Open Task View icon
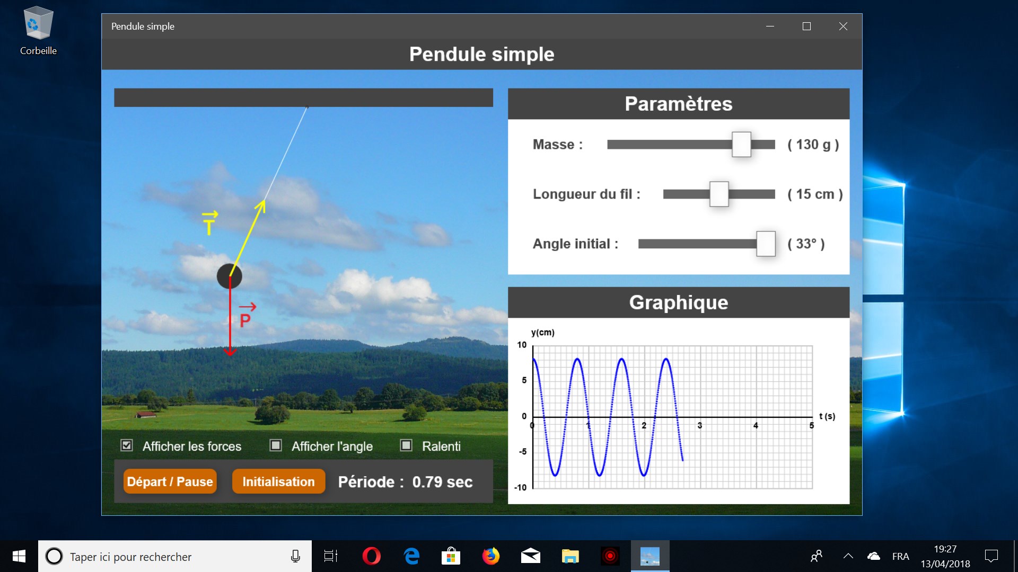 [x=331, y=556]
